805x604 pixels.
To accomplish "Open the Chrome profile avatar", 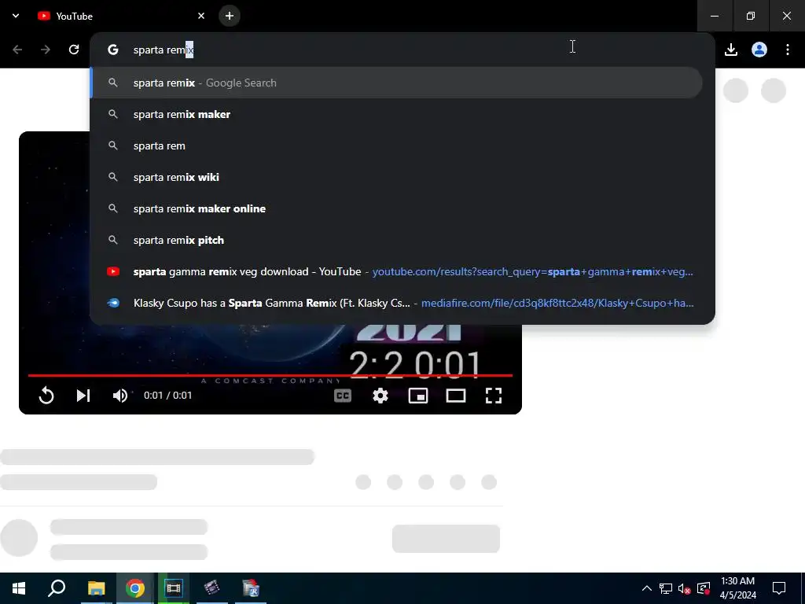I will click(759, 50).
